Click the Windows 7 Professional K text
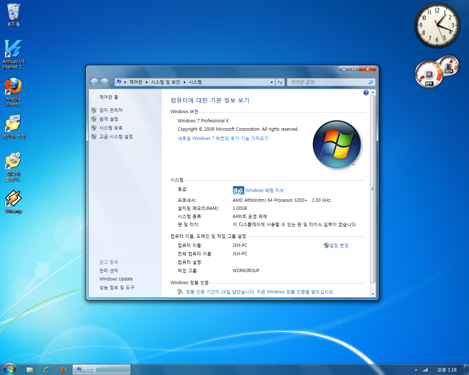Screen dimensions: 469x375 pos(203,121)
